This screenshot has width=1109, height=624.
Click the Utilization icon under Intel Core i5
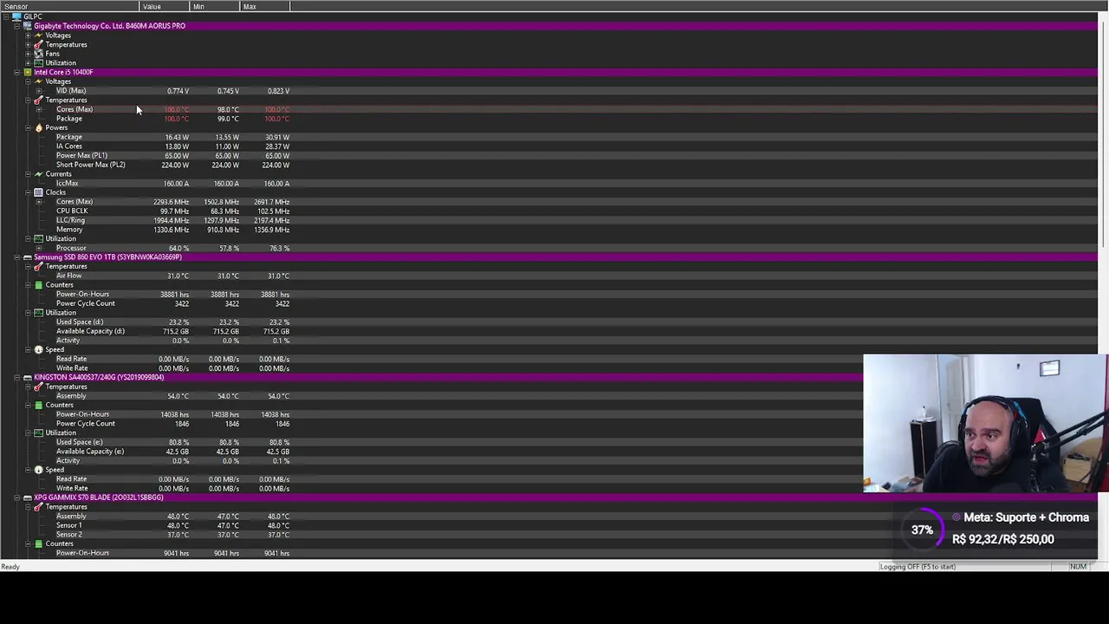38,238
